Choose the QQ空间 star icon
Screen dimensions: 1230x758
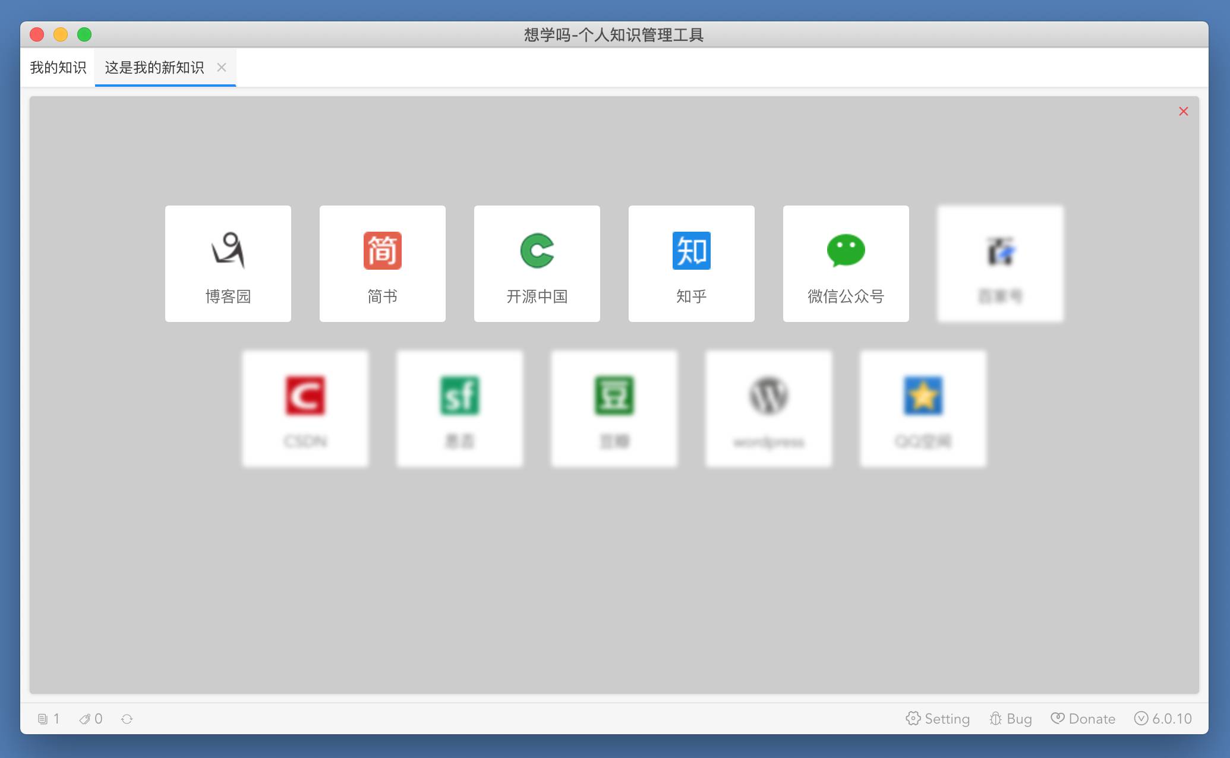tap(923, 396)
